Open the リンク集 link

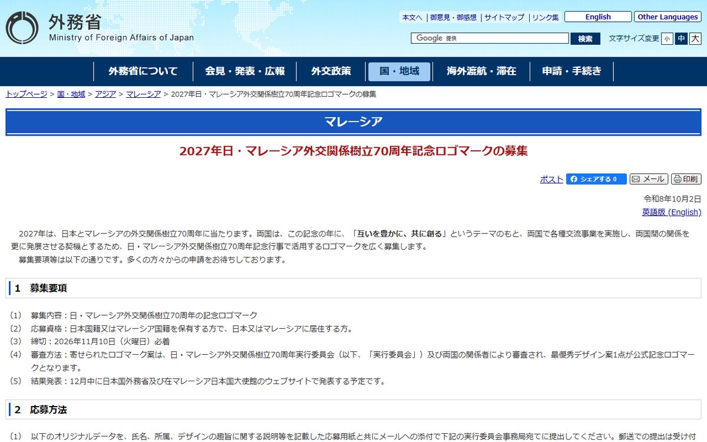point(546,18)
